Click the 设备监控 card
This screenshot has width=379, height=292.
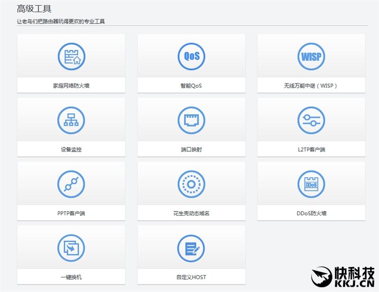(x=71, y=128)
